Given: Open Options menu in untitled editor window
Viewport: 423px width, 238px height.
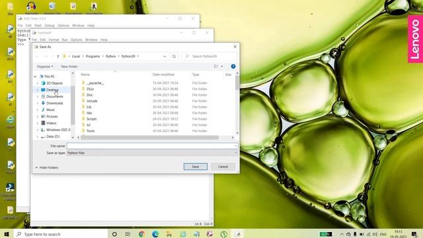Looking at the screenshot, I should (x=77, y=40).
